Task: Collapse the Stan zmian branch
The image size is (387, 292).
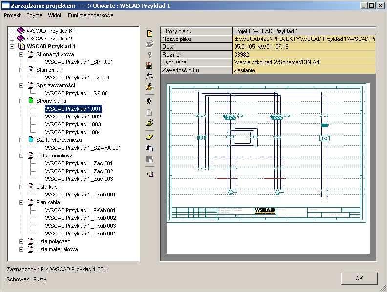Action: pyautogui.click(x=21, y=70)
